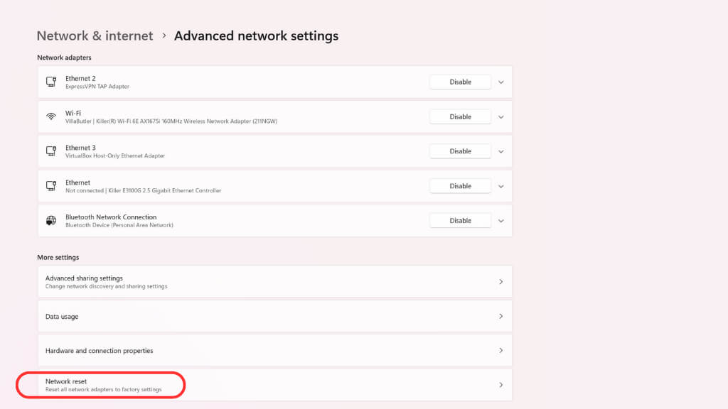The width and height of the screenshot is (728, 409).
Task: Disable the Bluetooth Network Connection
Action: tap(460, 221)
